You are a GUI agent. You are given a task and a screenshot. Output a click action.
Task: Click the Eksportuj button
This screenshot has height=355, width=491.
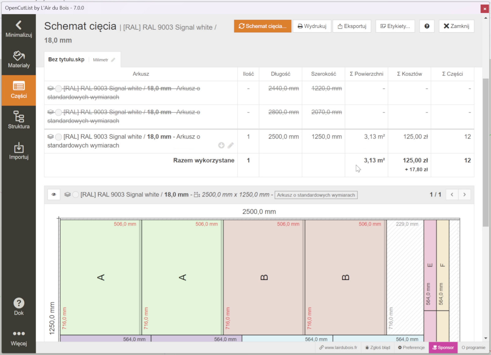tap(352, 26)
